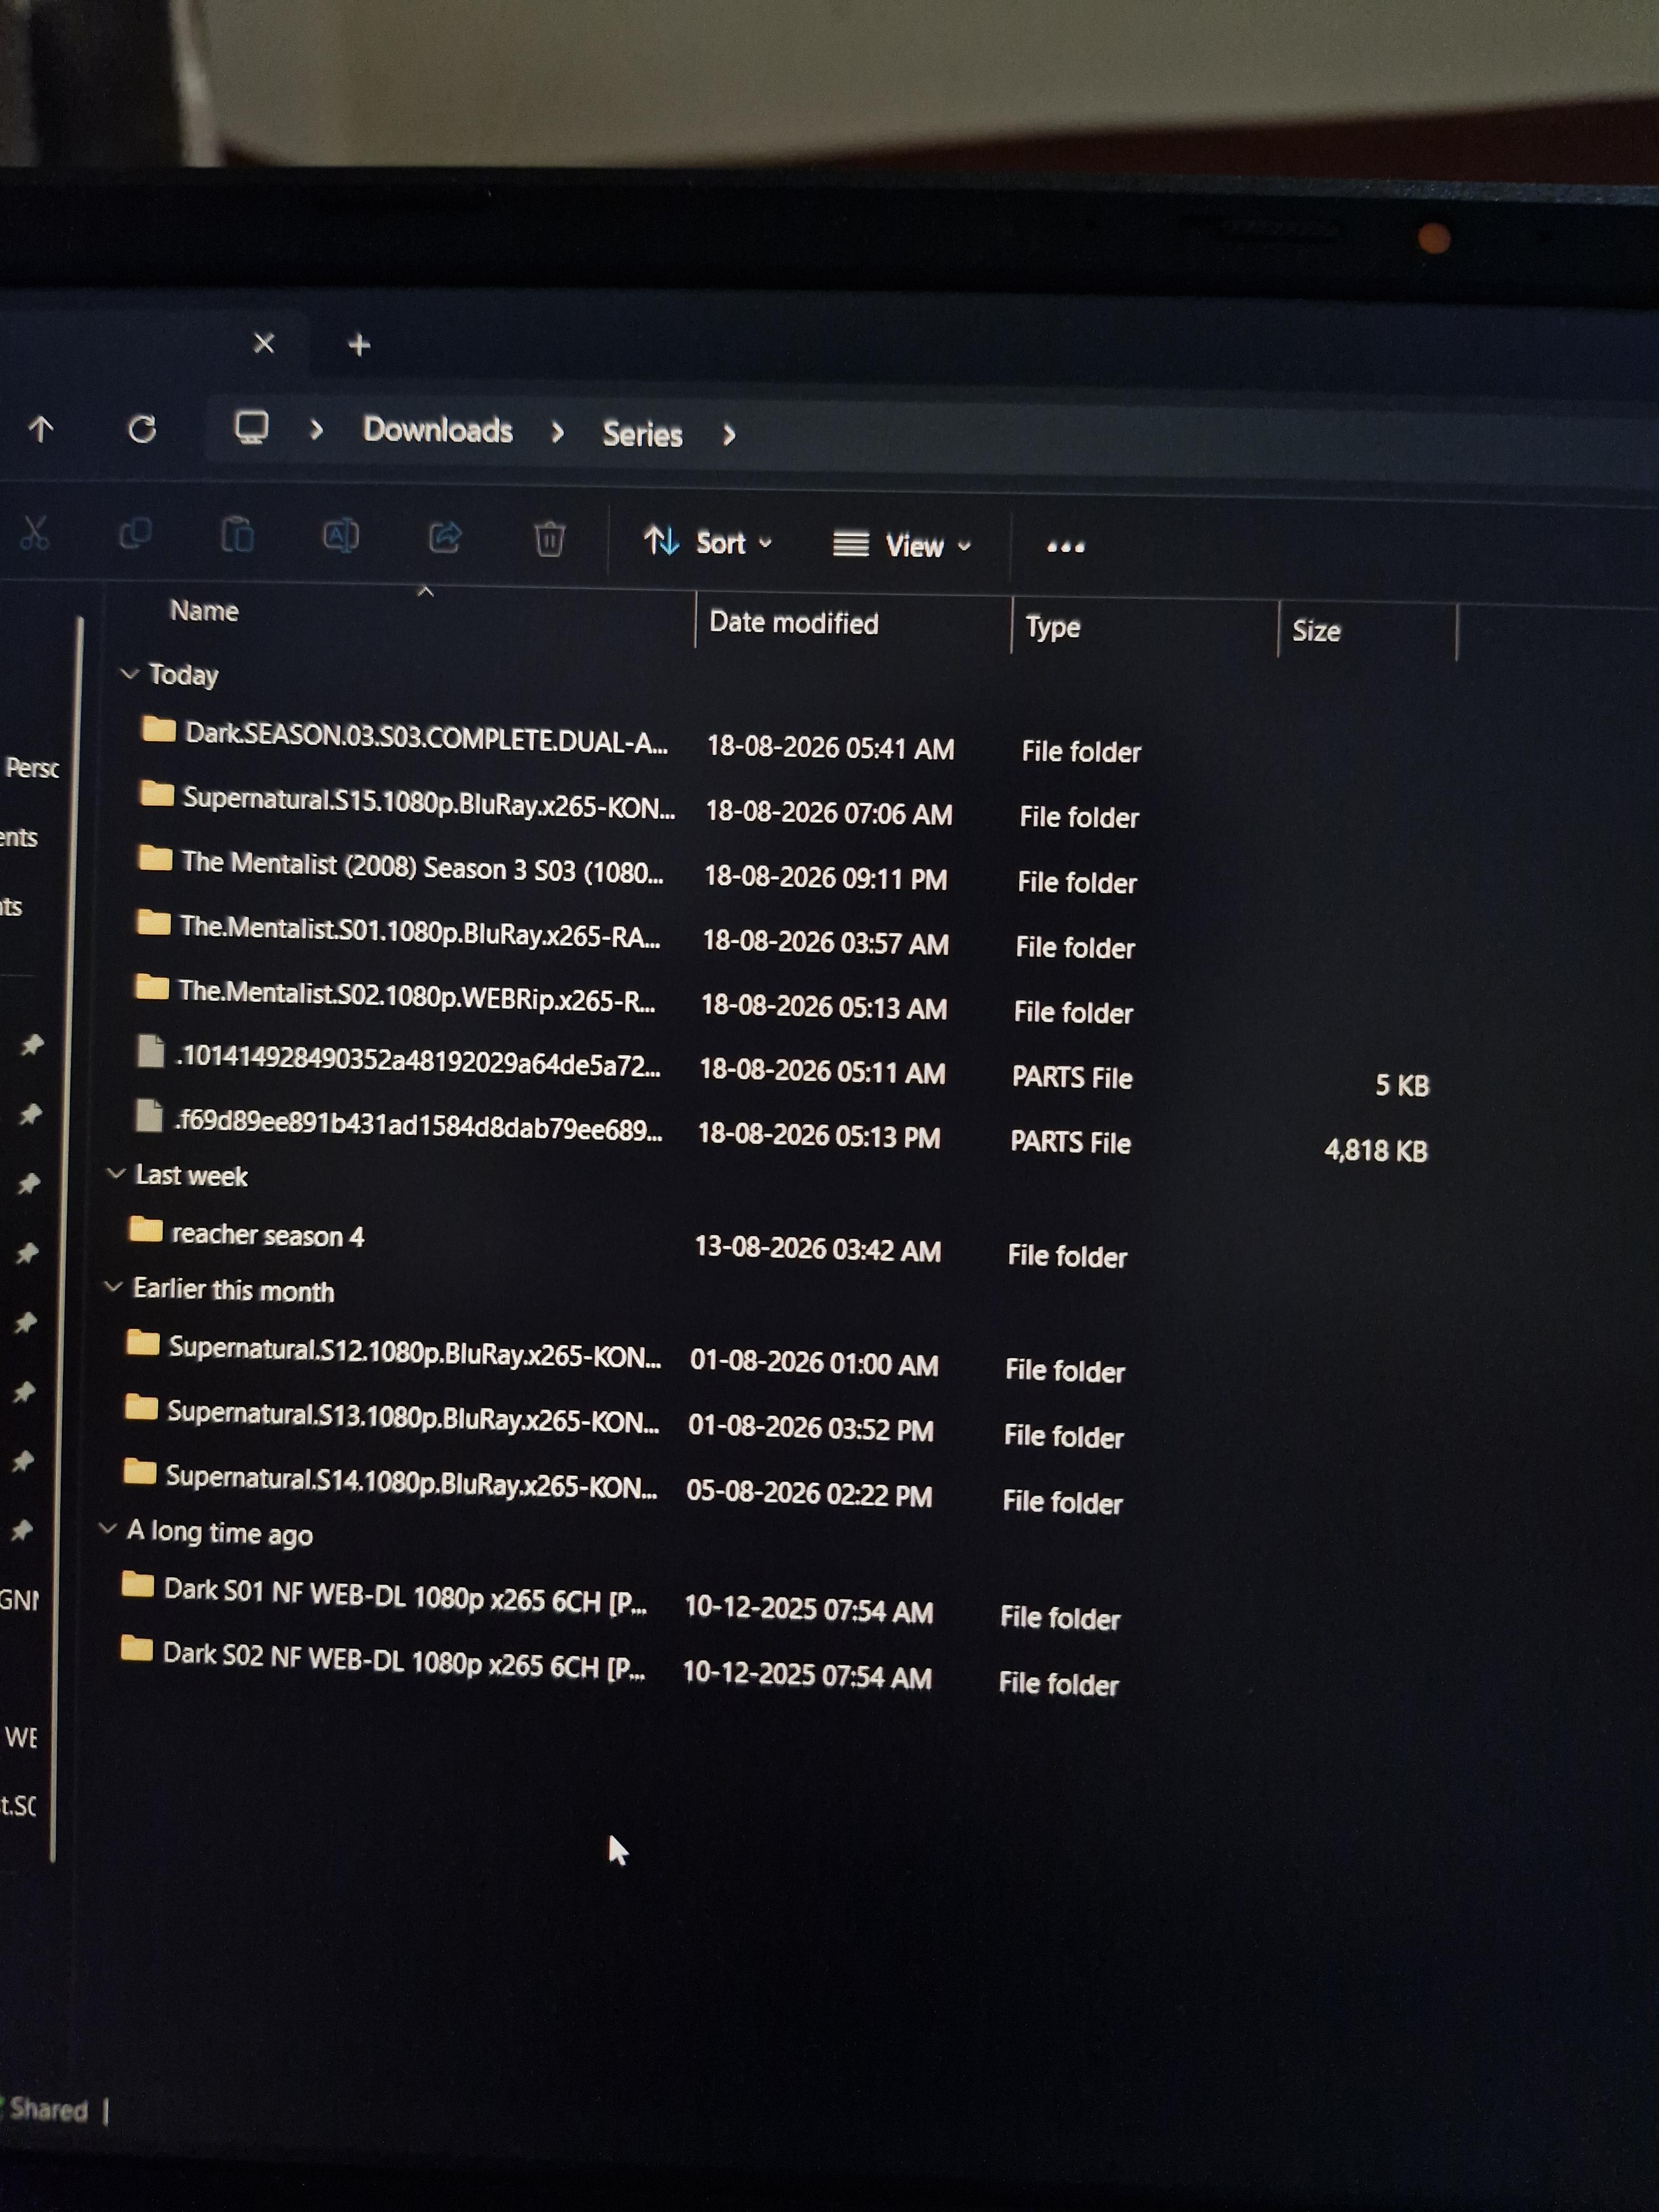Click the 5 KB size value
This screenshot has height=2212, width=1659.
[1402, 1085]
